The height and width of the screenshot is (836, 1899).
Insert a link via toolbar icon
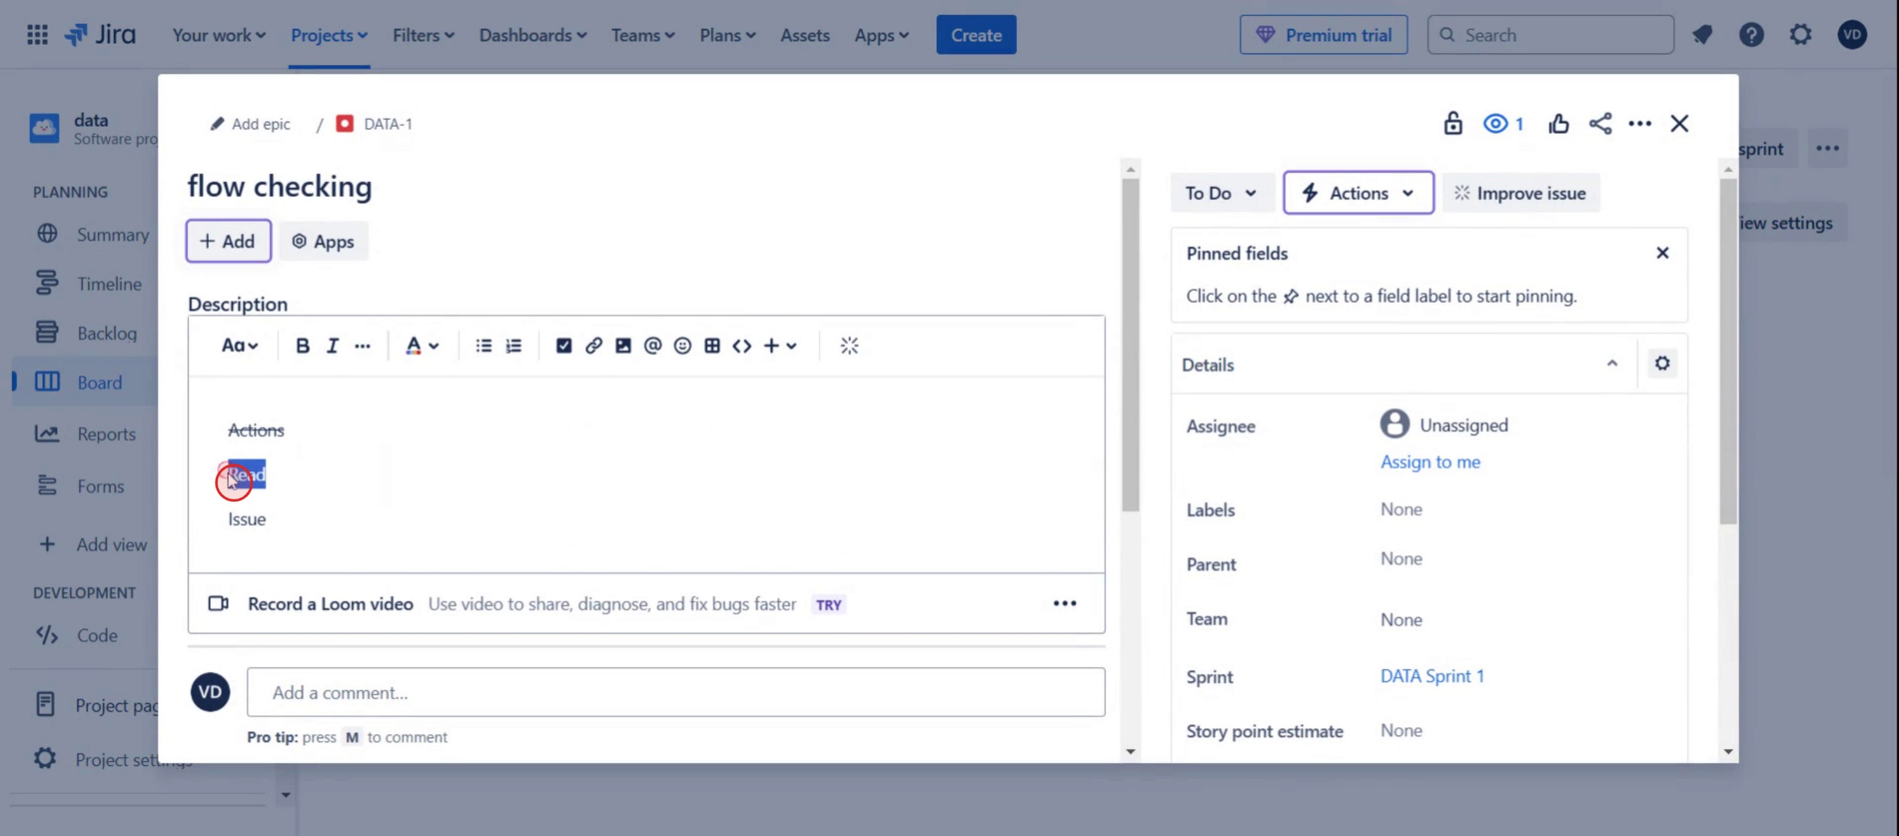coord(593,346)
